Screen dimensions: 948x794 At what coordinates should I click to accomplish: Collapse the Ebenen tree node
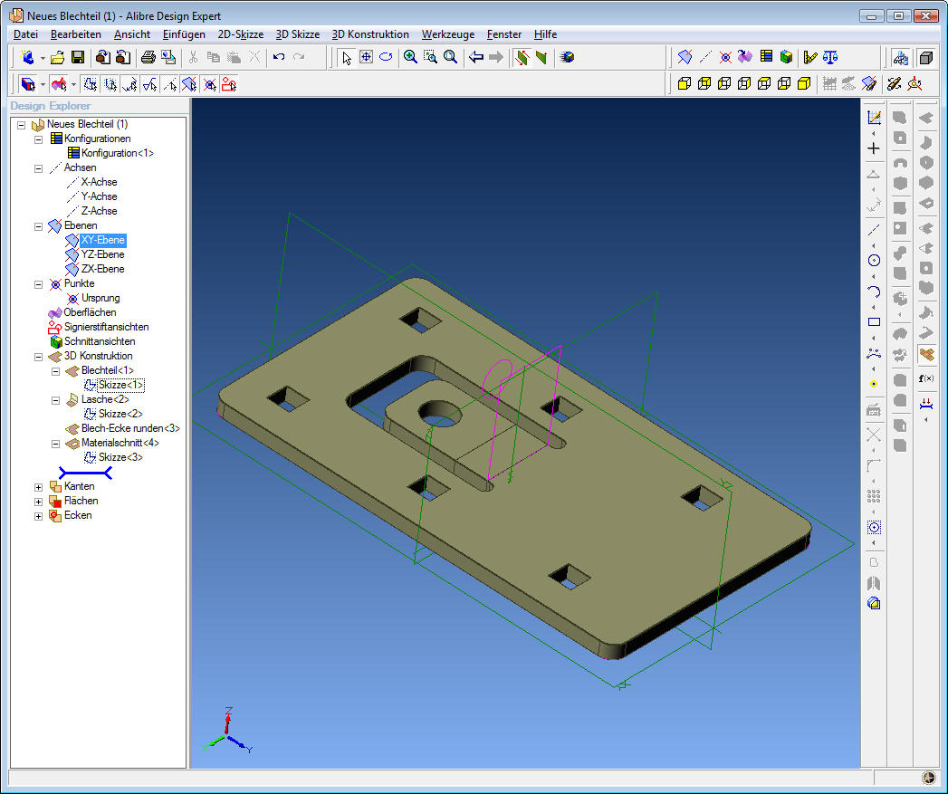(38, 226)
